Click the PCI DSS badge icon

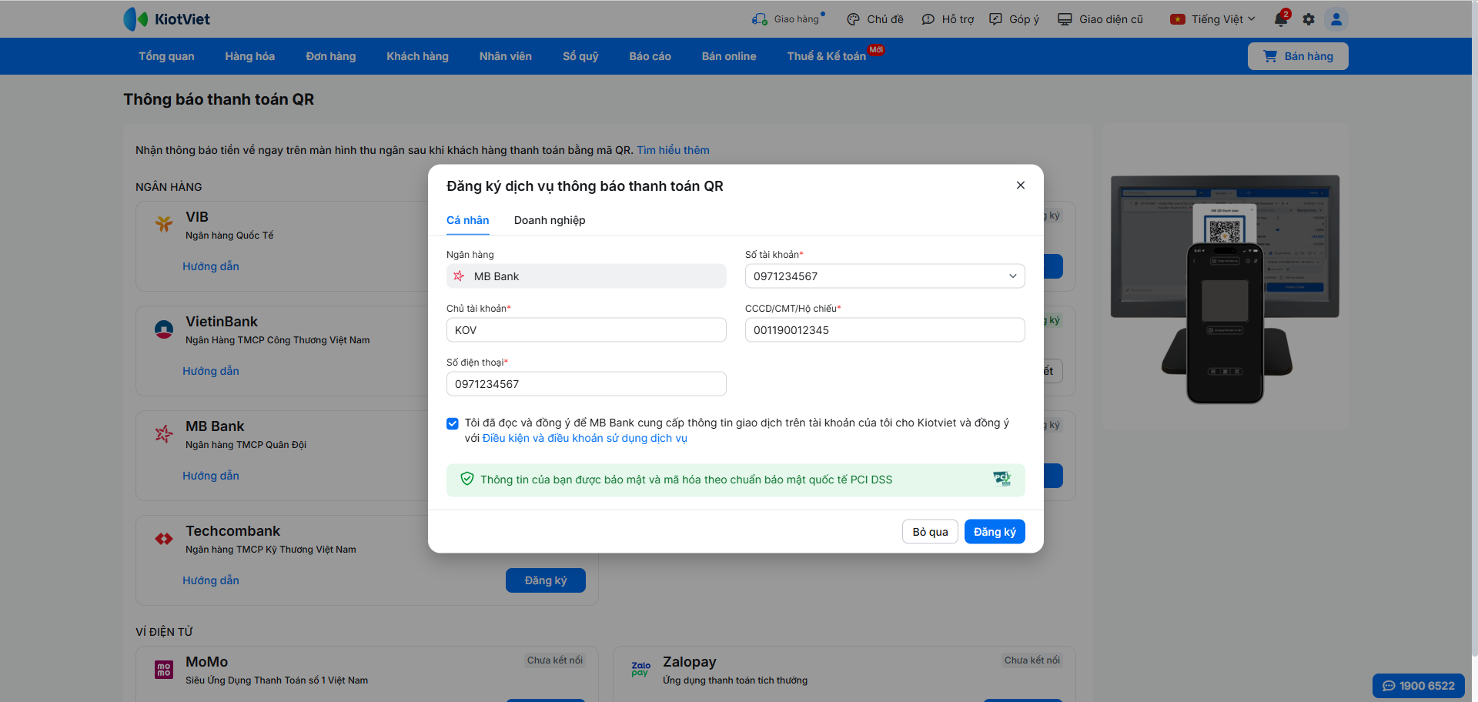1001,479
